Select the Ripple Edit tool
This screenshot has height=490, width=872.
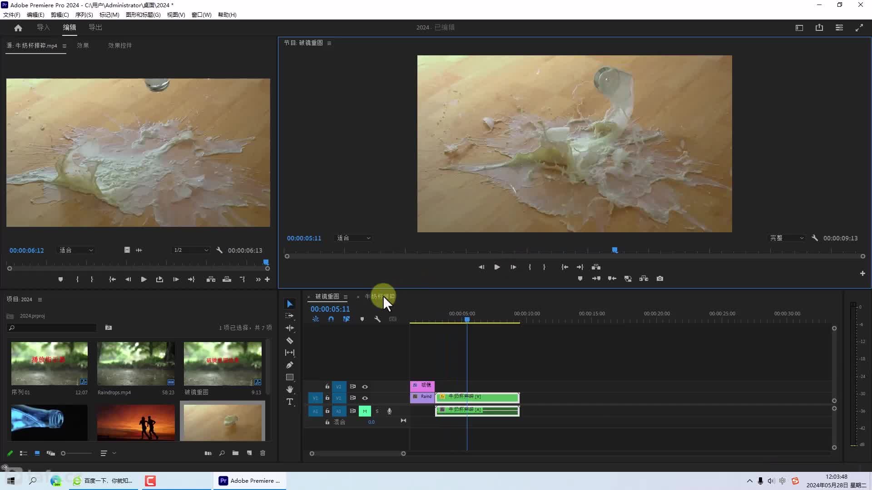pyautogui.click(x=290, y=328)
